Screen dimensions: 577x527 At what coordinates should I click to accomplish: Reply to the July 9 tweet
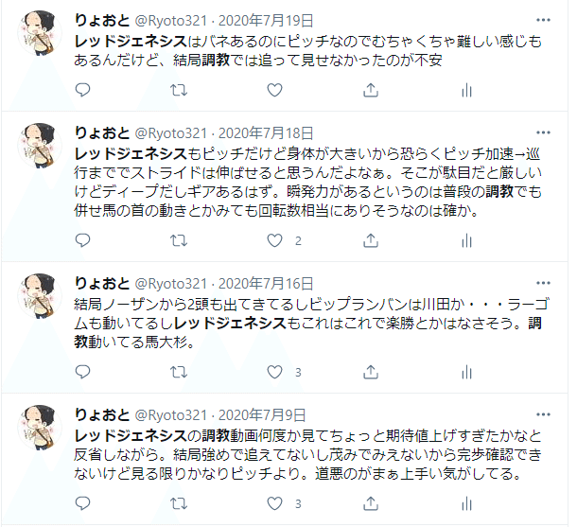tap(82, 503)
